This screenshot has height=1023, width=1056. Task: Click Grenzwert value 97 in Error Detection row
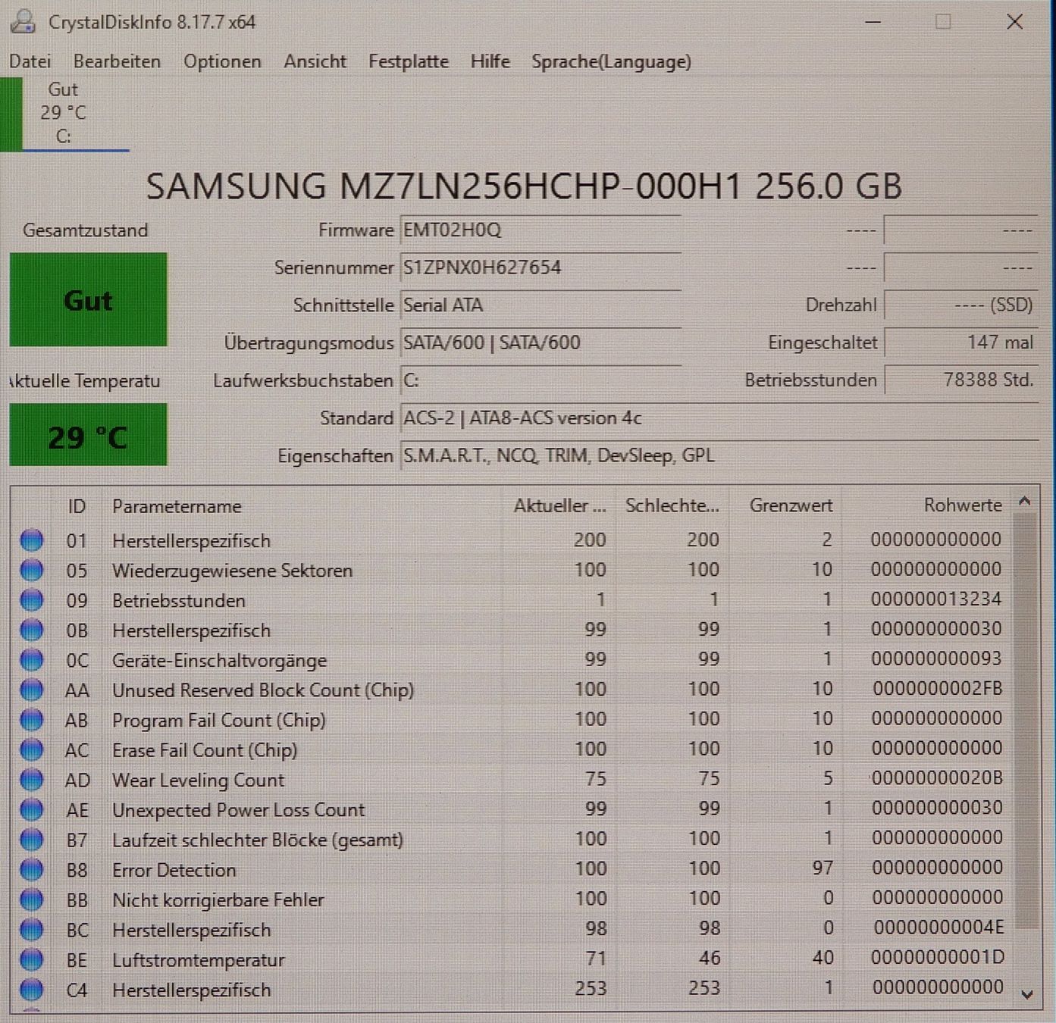coord(823,868)
